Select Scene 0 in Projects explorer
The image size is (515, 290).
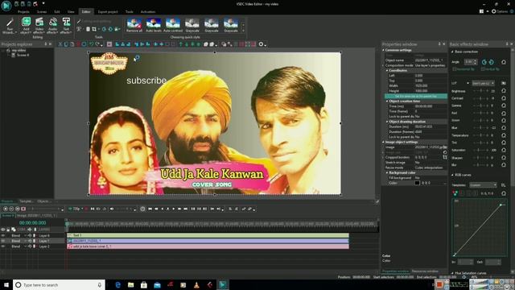(x=23, y=56)
